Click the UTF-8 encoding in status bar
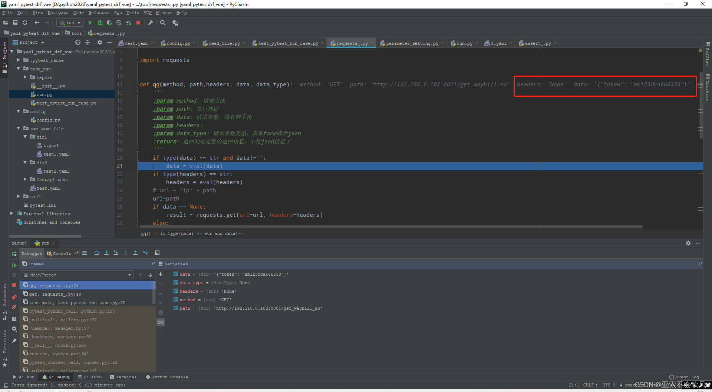 609,385
